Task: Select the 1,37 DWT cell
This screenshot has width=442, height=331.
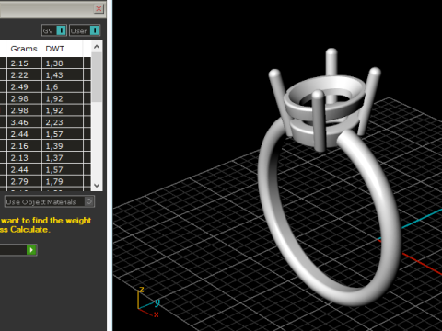Action: (x=63, y=158)
